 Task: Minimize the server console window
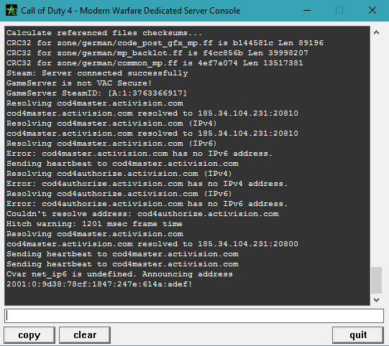pyautogui.click(x=307, y=10)
